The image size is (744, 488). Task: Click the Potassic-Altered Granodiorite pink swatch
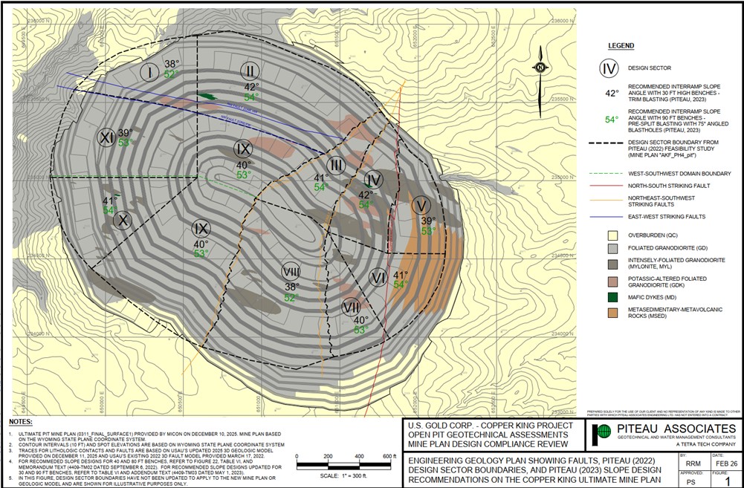coord(613,282)
